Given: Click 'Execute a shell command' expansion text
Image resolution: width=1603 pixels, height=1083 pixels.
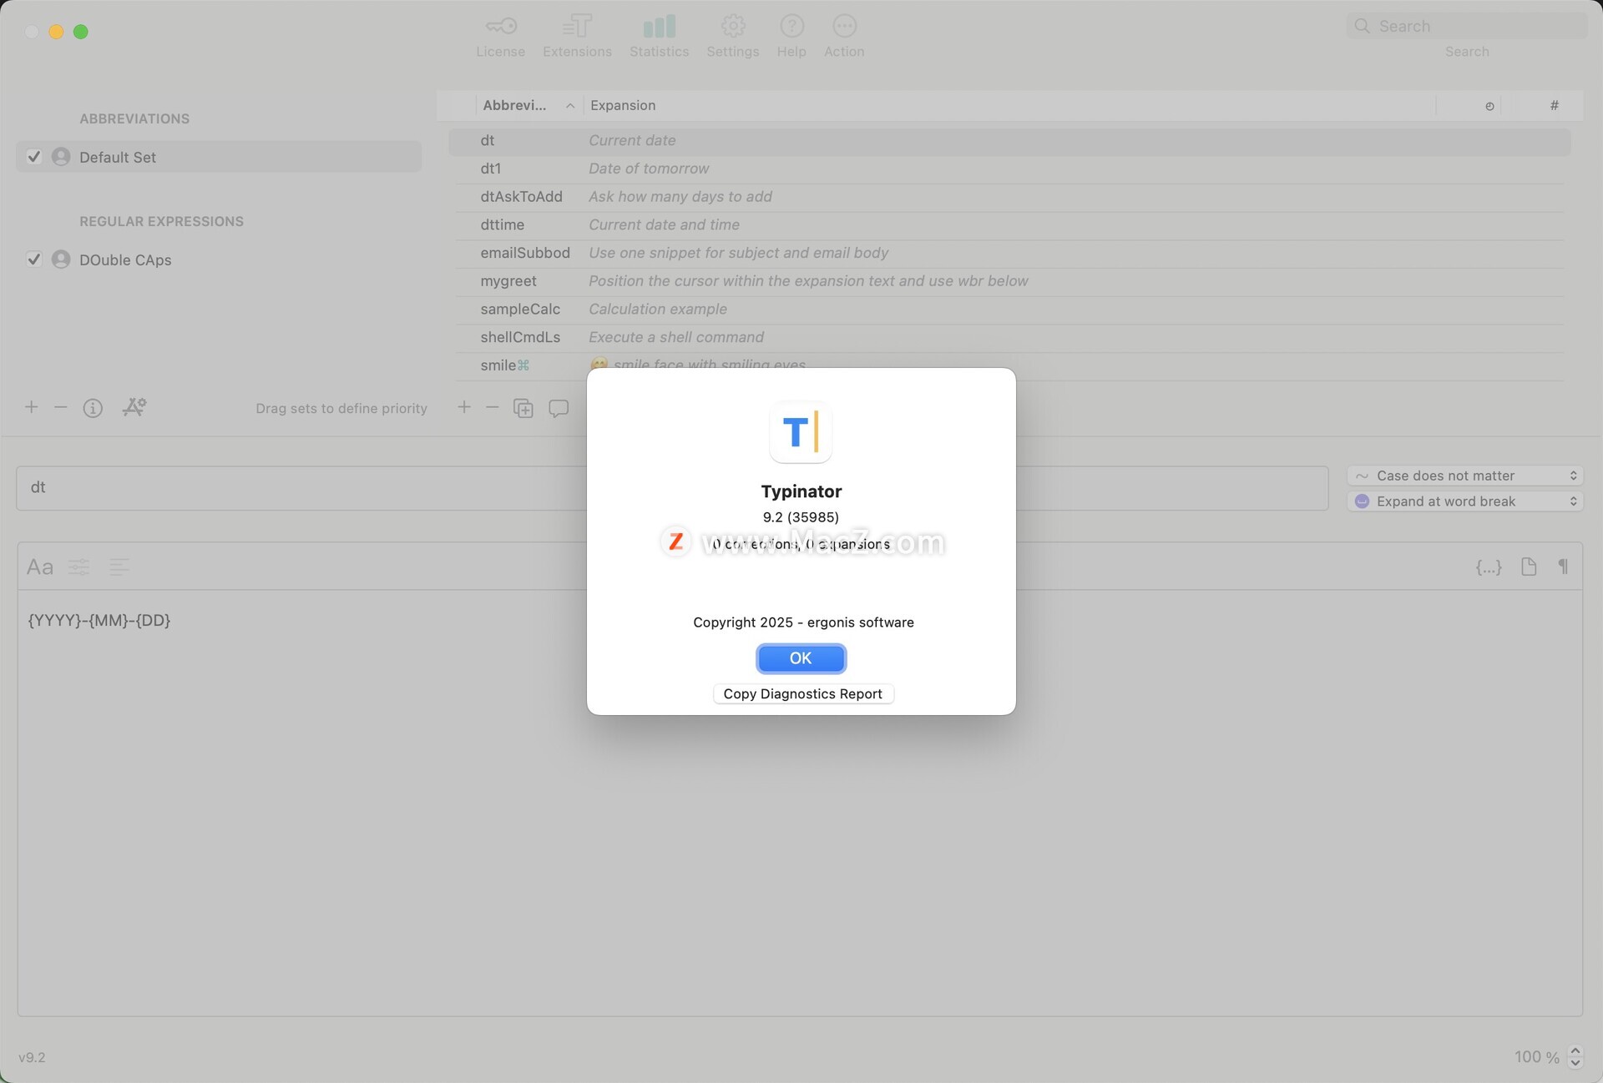Looking at the screenshot, I should pyautogui.click(x=676, y=338).
